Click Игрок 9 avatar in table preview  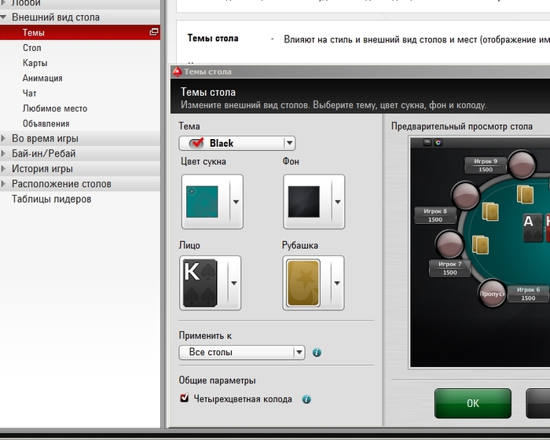(x=522, y=164)
